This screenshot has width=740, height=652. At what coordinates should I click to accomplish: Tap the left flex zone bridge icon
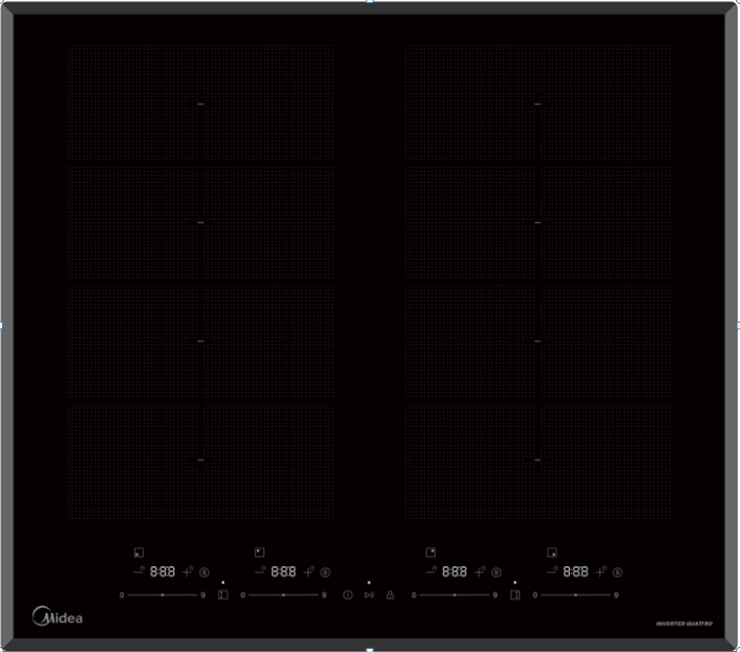tap(223, 593)
